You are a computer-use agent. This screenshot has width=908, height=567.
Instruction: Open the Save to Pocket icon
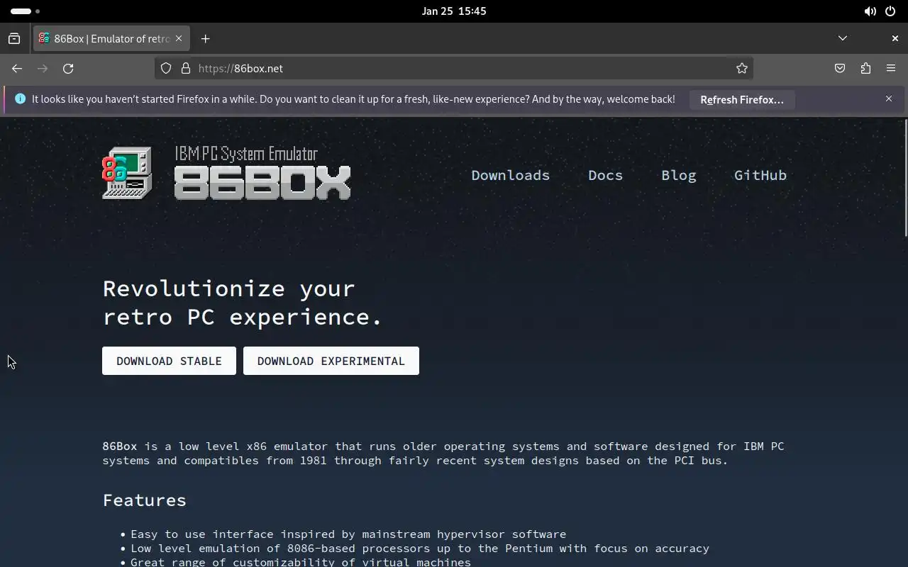tap(840, 69)
